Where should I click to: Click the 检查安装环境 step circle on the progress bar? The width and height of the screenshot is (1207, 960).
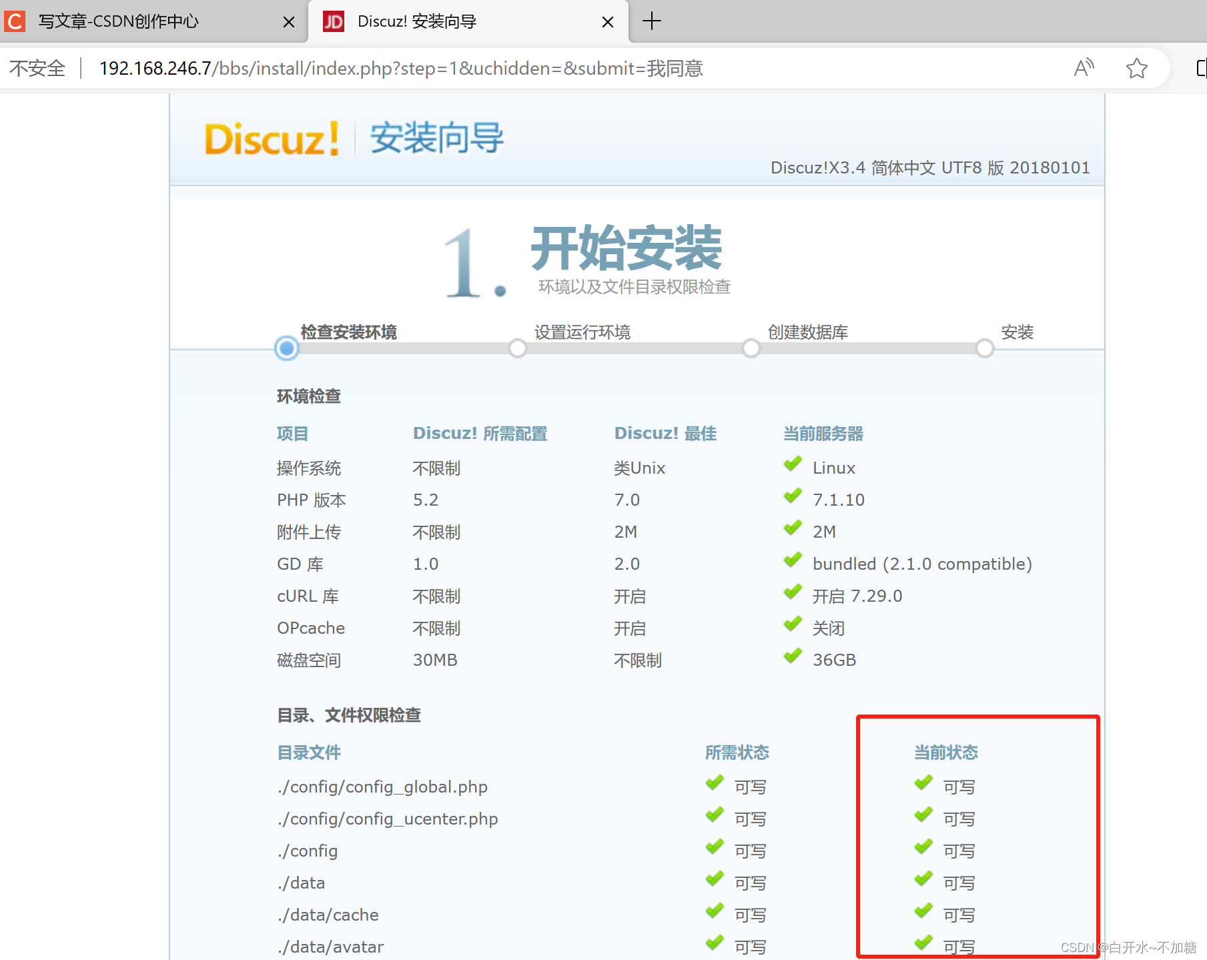point(287,348)
